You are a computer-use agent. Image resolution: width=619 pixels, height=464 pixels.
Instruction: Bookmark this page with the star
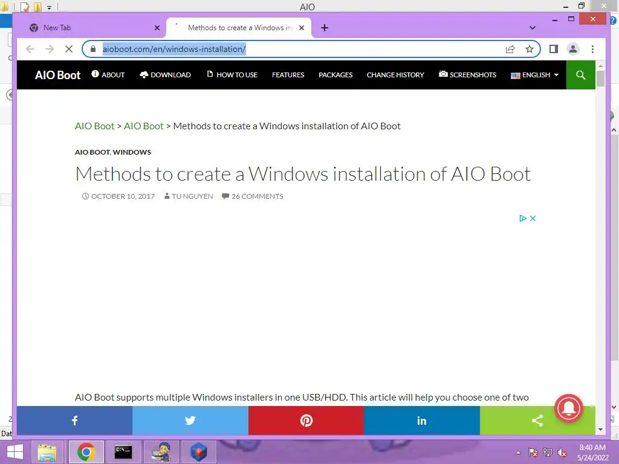tap(530, 49)
